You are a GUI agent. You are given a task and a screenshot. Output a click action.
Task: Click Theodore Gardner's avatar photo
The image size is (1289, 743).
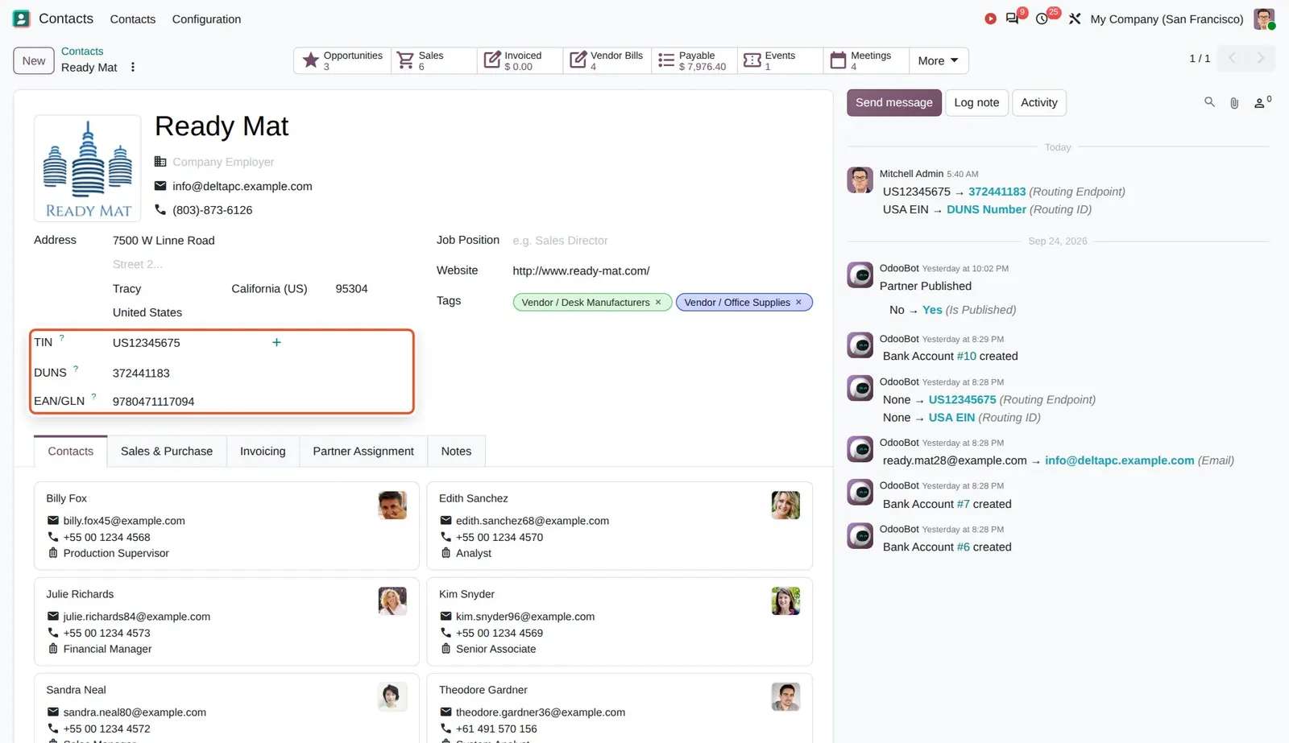click(785, 696)
